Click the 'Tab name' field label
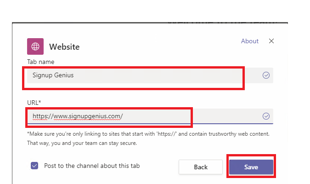This screenshot has height=184, width=310. (x=40, y=62)
